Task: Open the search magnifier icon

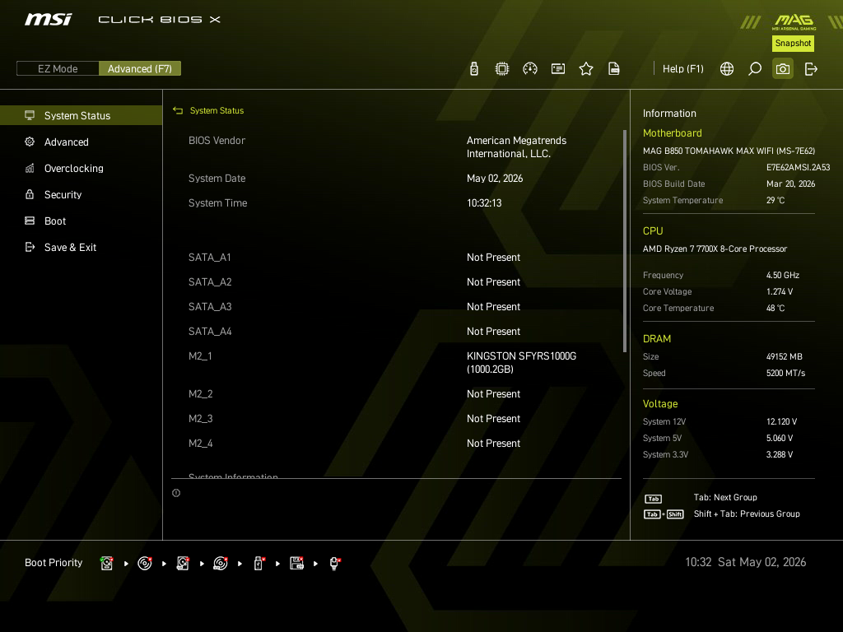Action: [755, 69]
